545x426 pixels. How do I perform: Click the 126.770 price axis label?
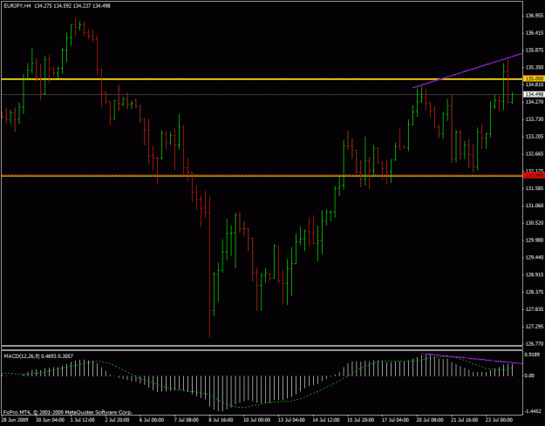[x=535, y=344]
